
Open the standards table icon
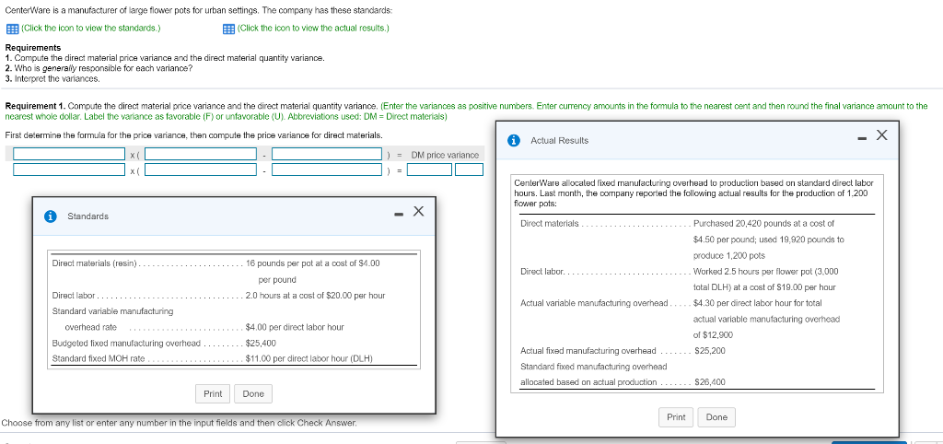[11, 29]
